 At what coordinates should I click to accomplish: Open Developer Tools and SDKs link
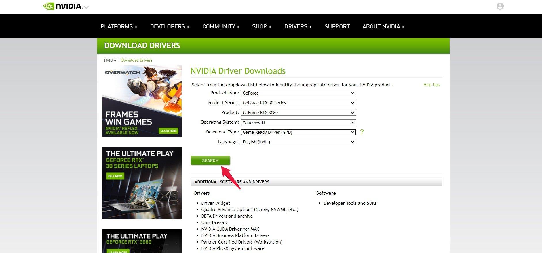coord(350,203)
